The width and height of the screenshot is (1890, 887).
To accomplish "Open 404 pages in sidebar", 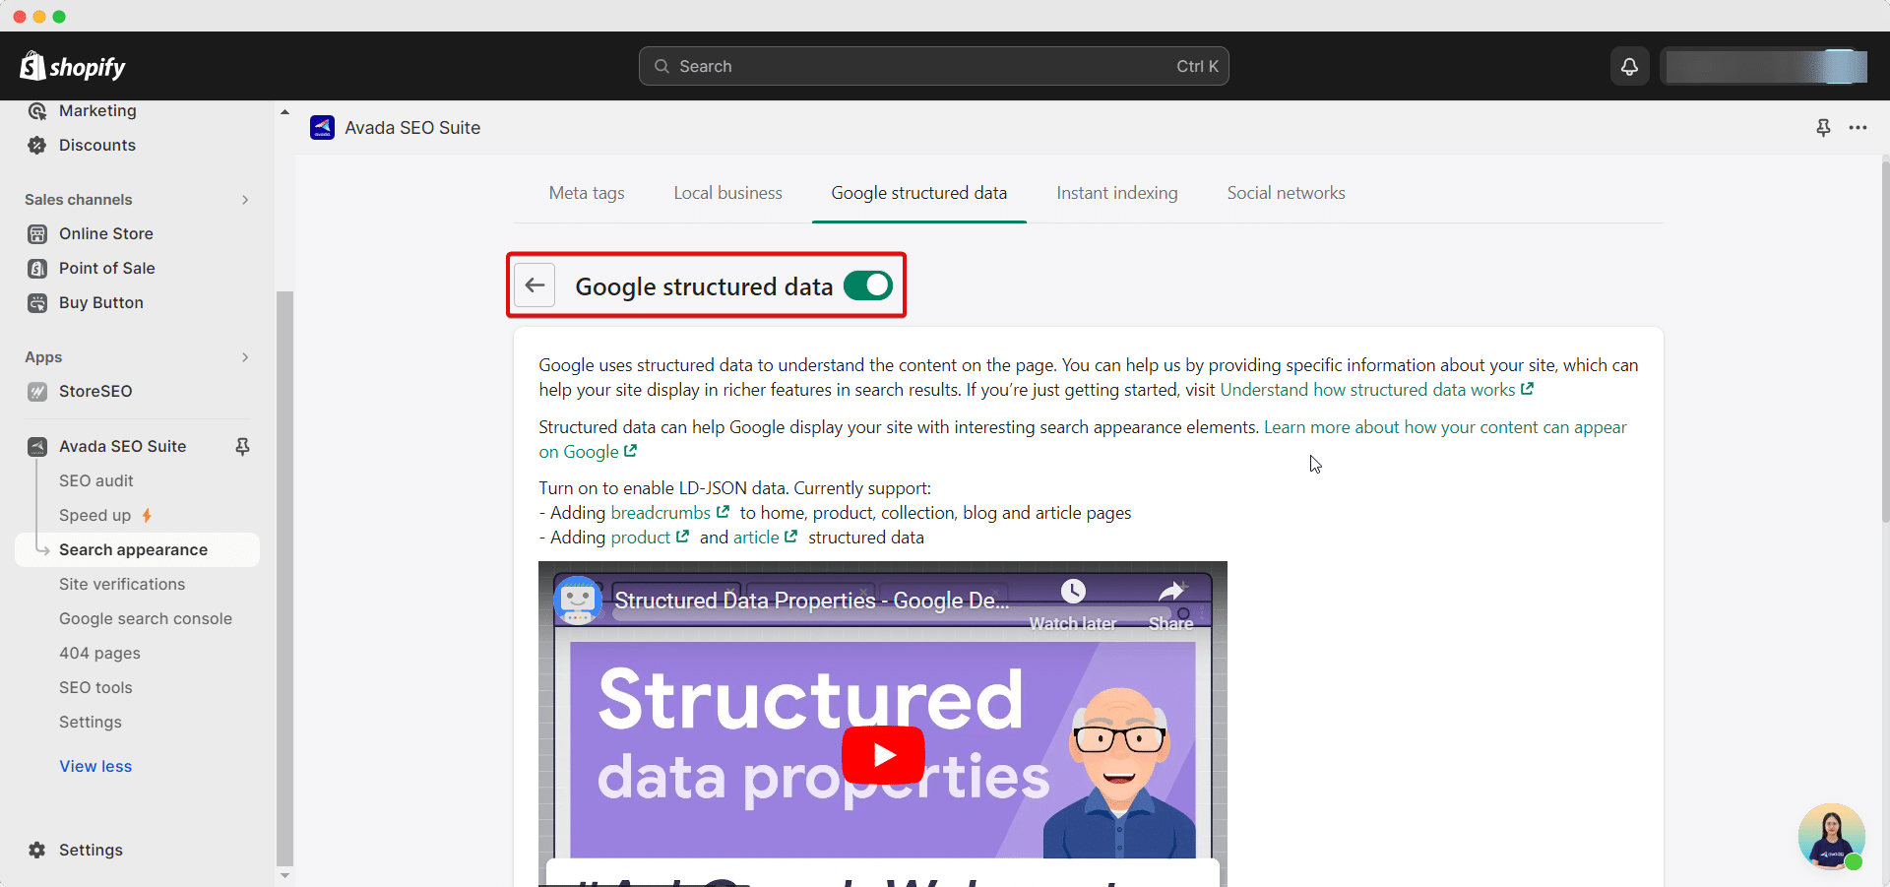I will tap(99, 653).
